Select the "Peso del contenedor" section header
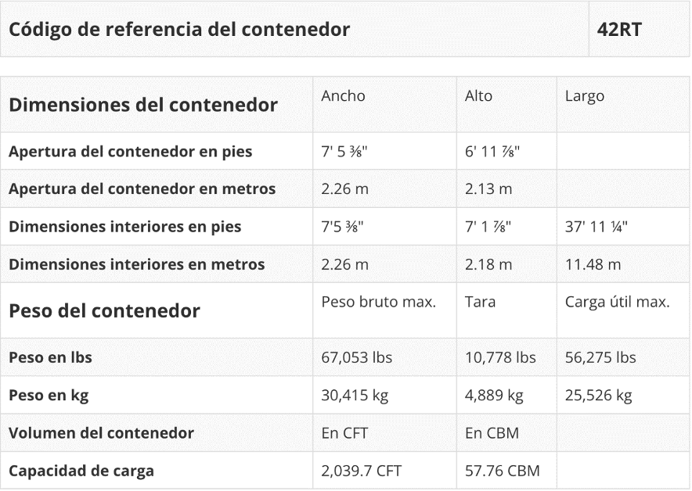Screen dimensions: 692x491 [105, 310]
